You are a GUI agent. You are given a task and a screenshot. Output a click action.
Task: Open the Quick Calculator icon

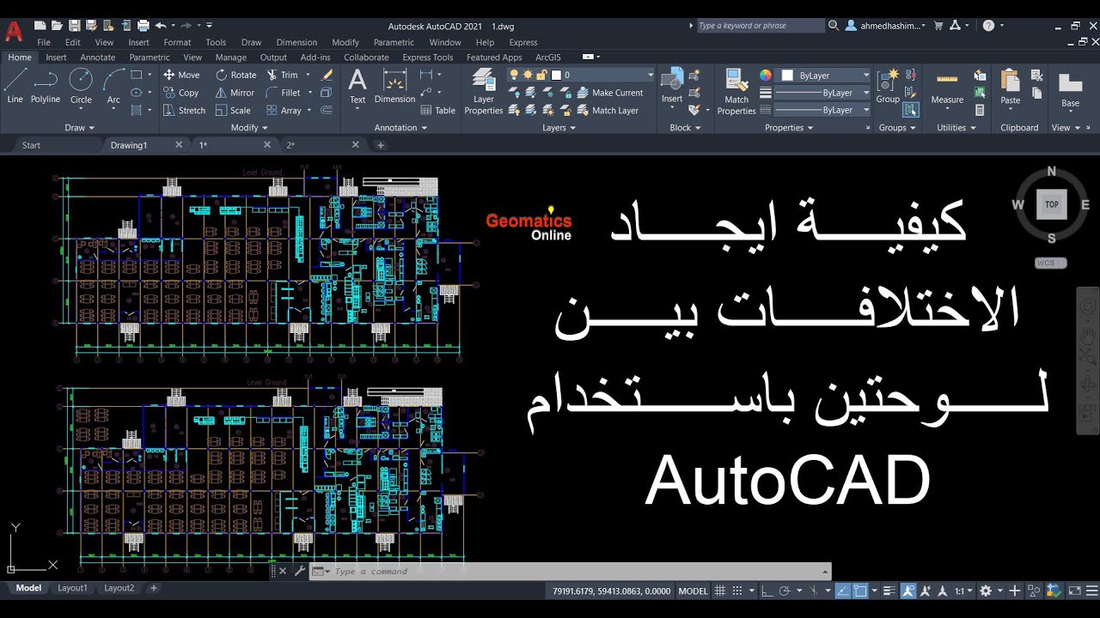tap(980, 110)
